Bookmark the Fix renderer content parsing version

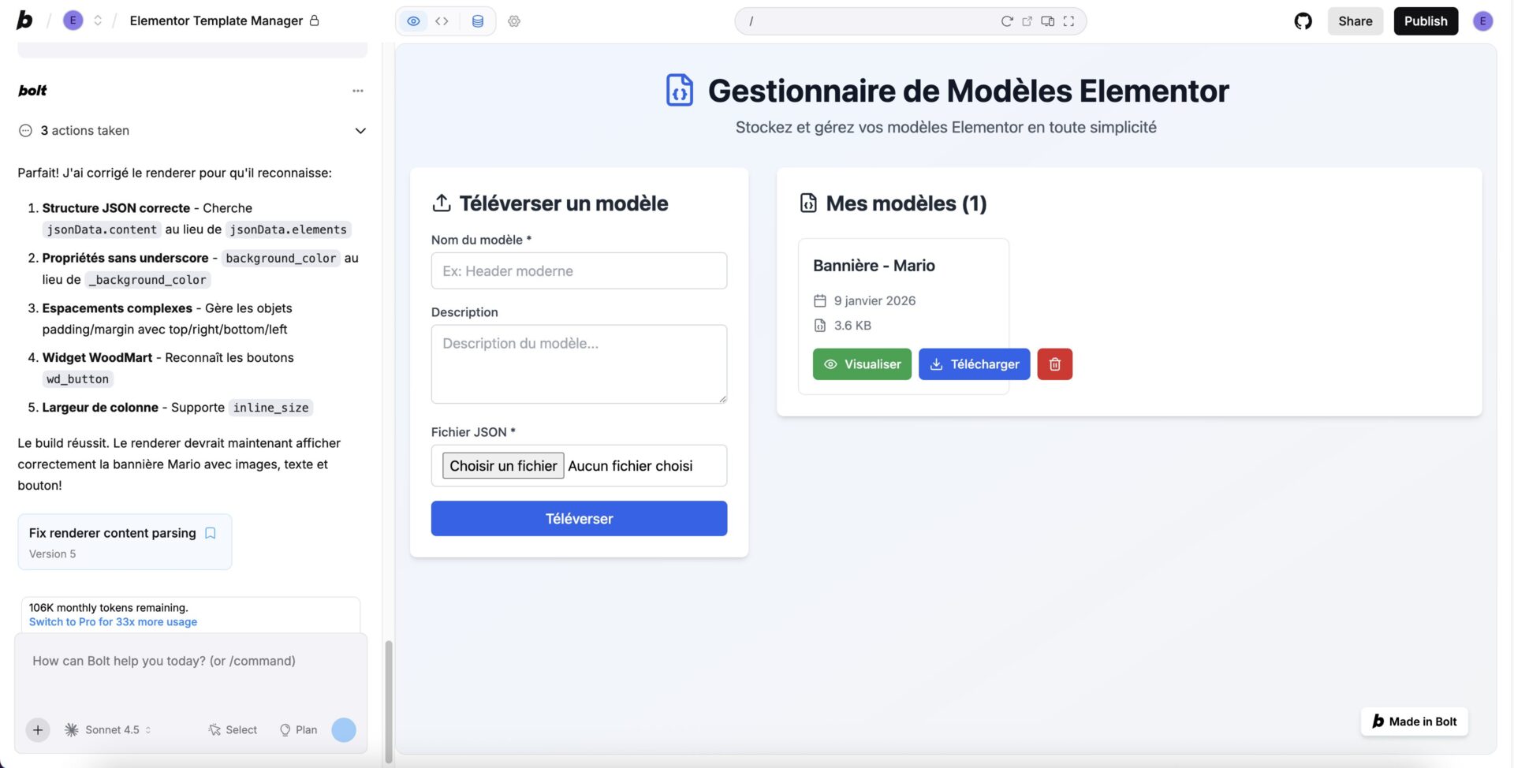pyautogui.click(x=210, y=533)
